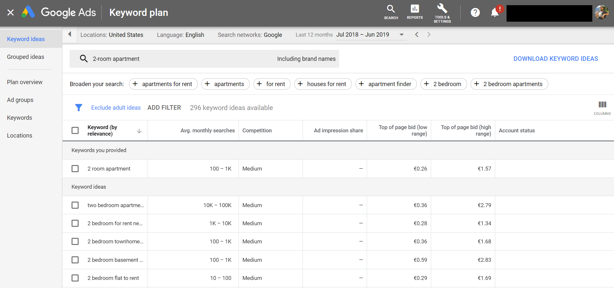This screenshot has height=288, width=614.
Task: Add 'apartments for rent' to broaden search
Action: pyautogui.click(x=163, y=84)
